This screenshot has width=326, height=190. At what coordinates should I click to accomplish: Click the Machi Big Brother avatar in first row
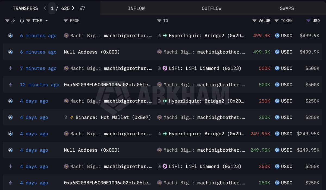[67, 35]
